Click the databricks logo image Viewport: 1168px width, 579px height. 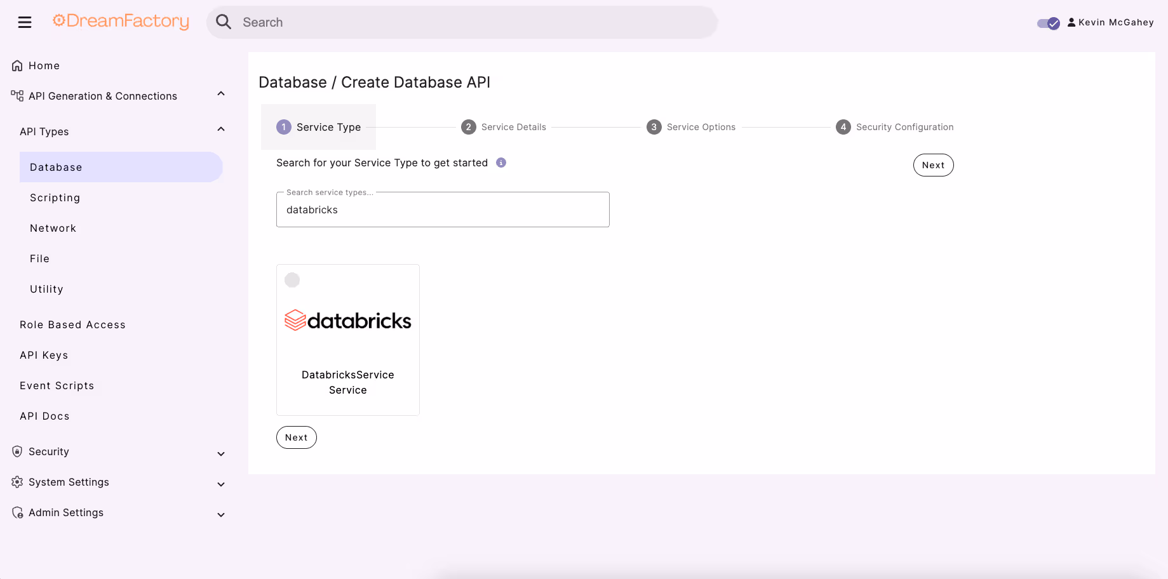(x=347, y=321)
